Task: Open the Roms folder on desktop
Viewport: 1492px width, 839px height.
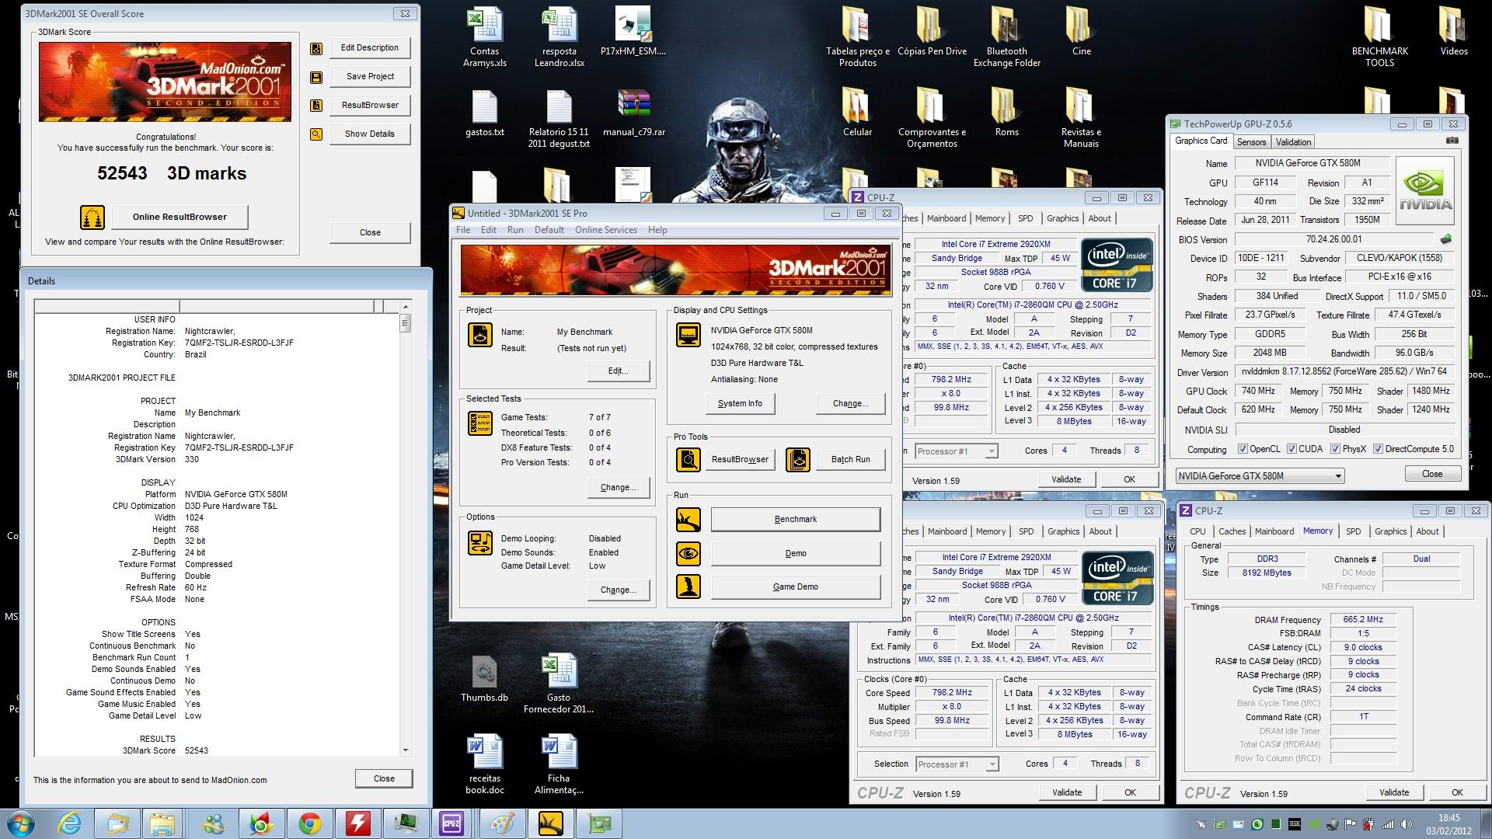Action: click(x=1007, y=113)
